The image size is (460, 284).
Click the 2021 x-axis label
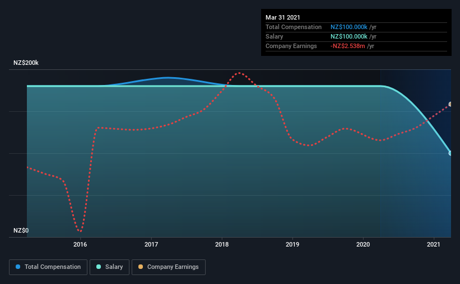434,244
